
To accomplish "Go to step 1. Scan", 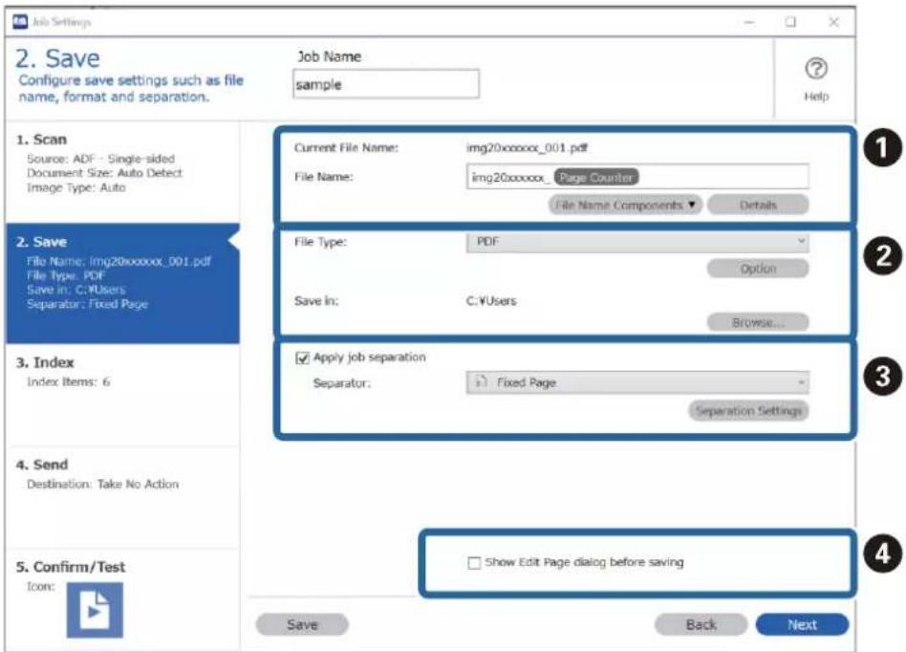I will 121,171.
